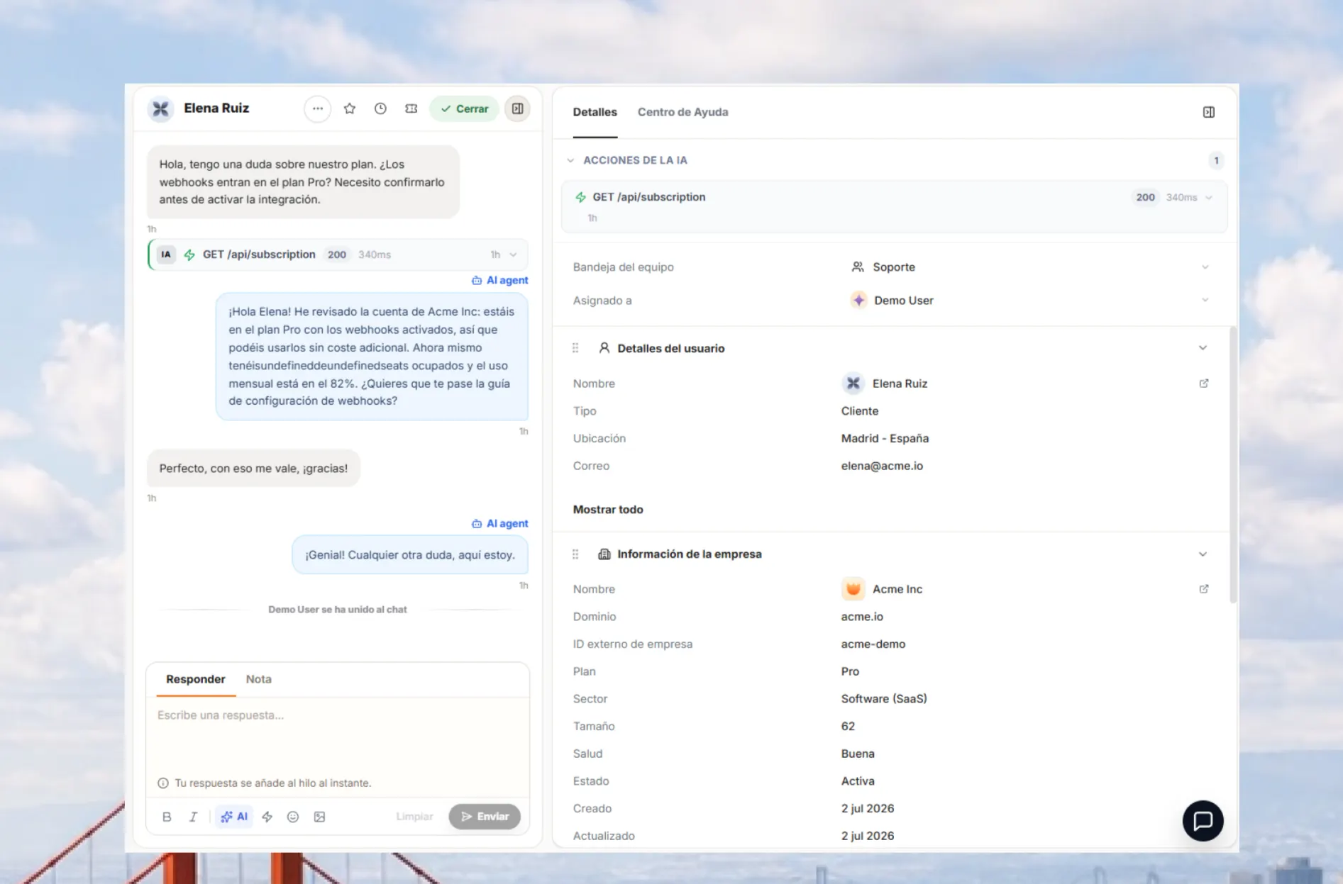The image size is (1343, 884).
Task: Insert a quick reply with lightning icon
Action: 267,817
